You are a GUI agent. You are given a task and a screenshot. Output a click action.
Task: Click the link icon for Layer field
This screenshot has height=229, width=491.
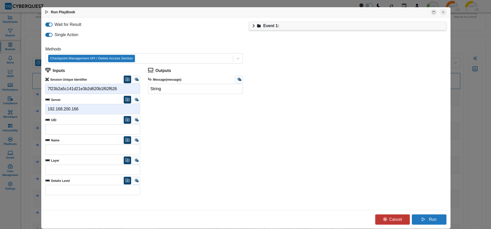click(136, 160)
